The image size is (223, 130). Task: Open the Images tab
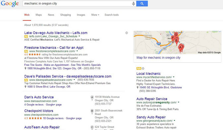(x=81, y=15)
